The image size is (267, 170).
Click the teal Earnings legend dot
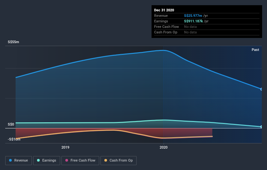38,160
